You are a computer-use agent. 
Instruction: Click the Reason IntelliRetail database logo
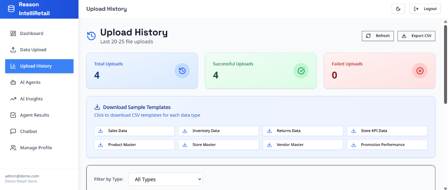(11, 9)
